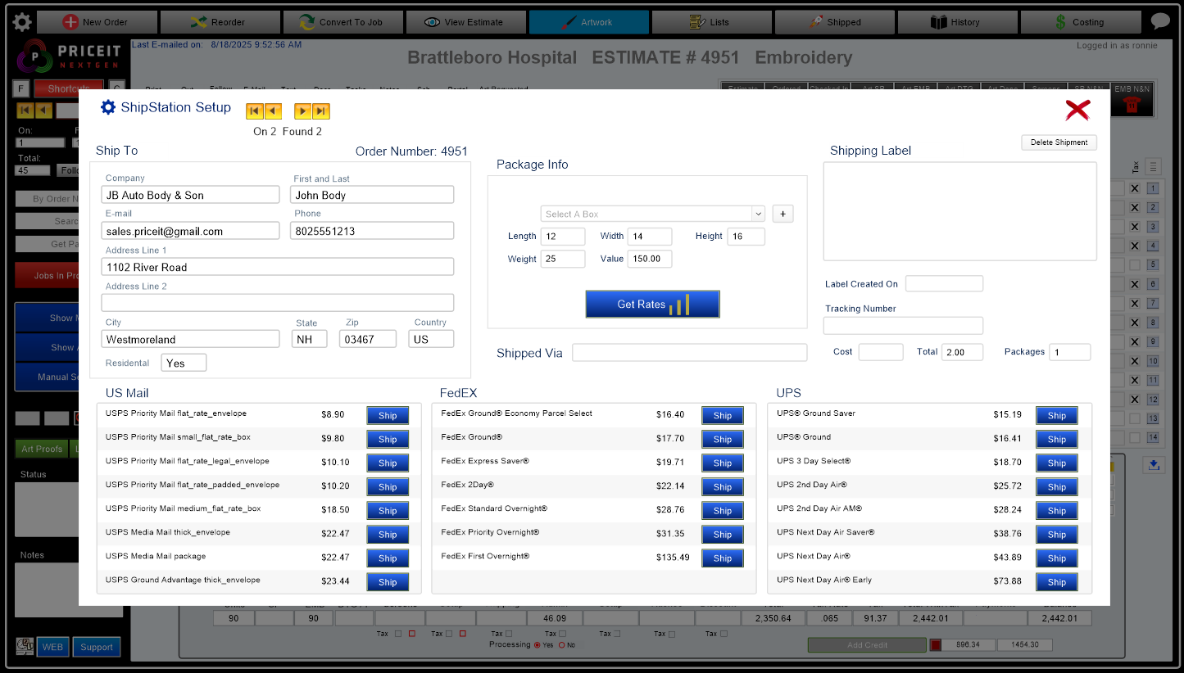Open Costing from the top toolbar
The height and width of the screenshot is (673, 1184).
tap(1080, 22)
